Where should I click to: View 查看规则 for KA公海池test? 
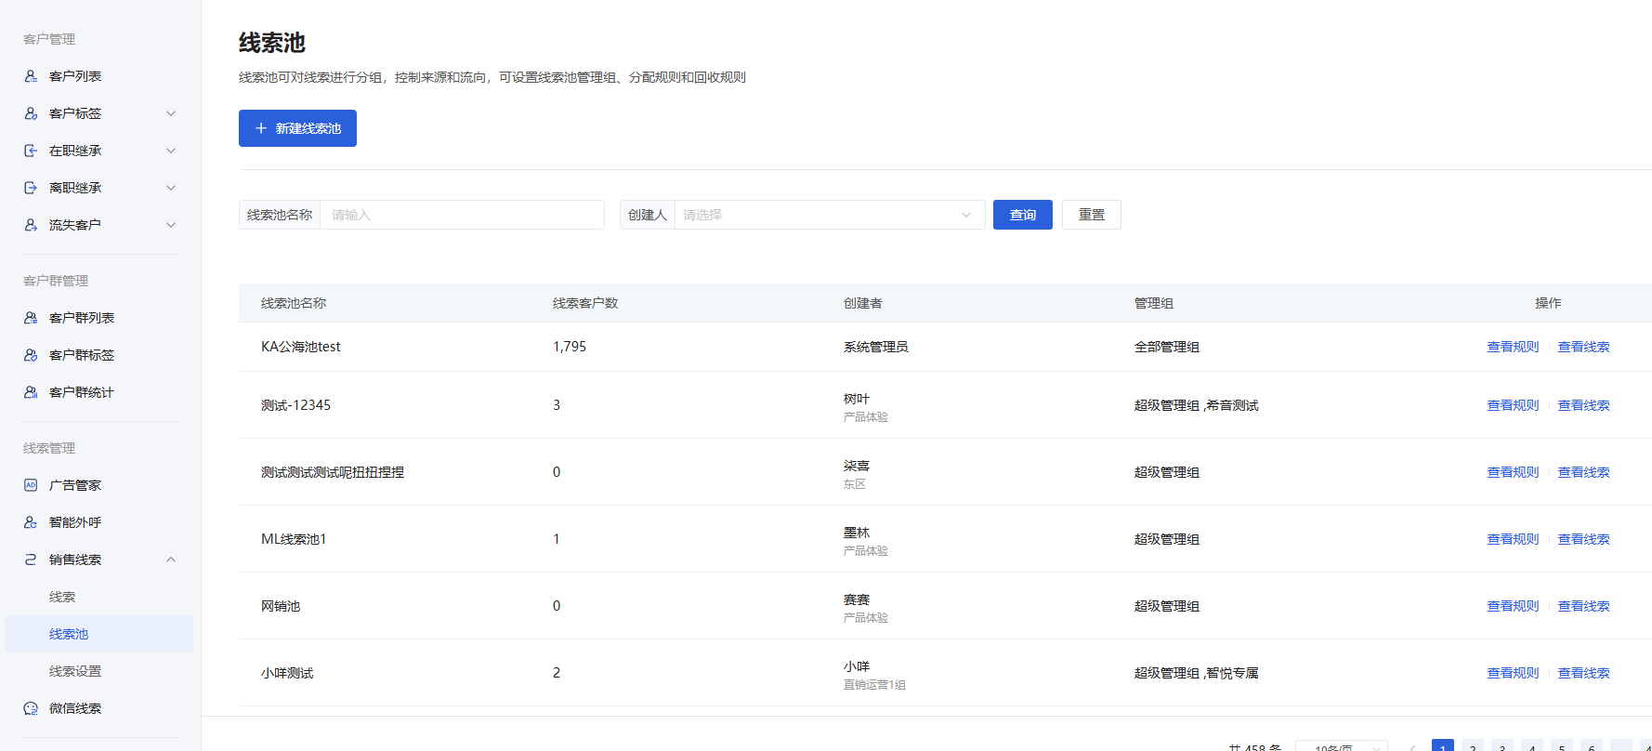click(x=1513, y=347)
